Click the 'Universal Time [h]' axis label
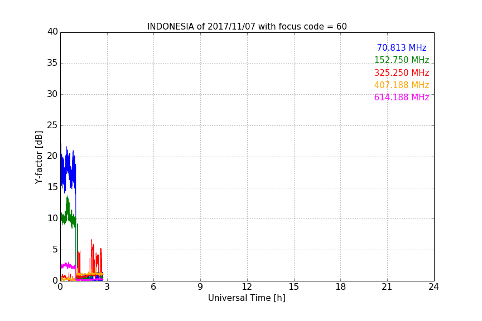 click(247, 298)
